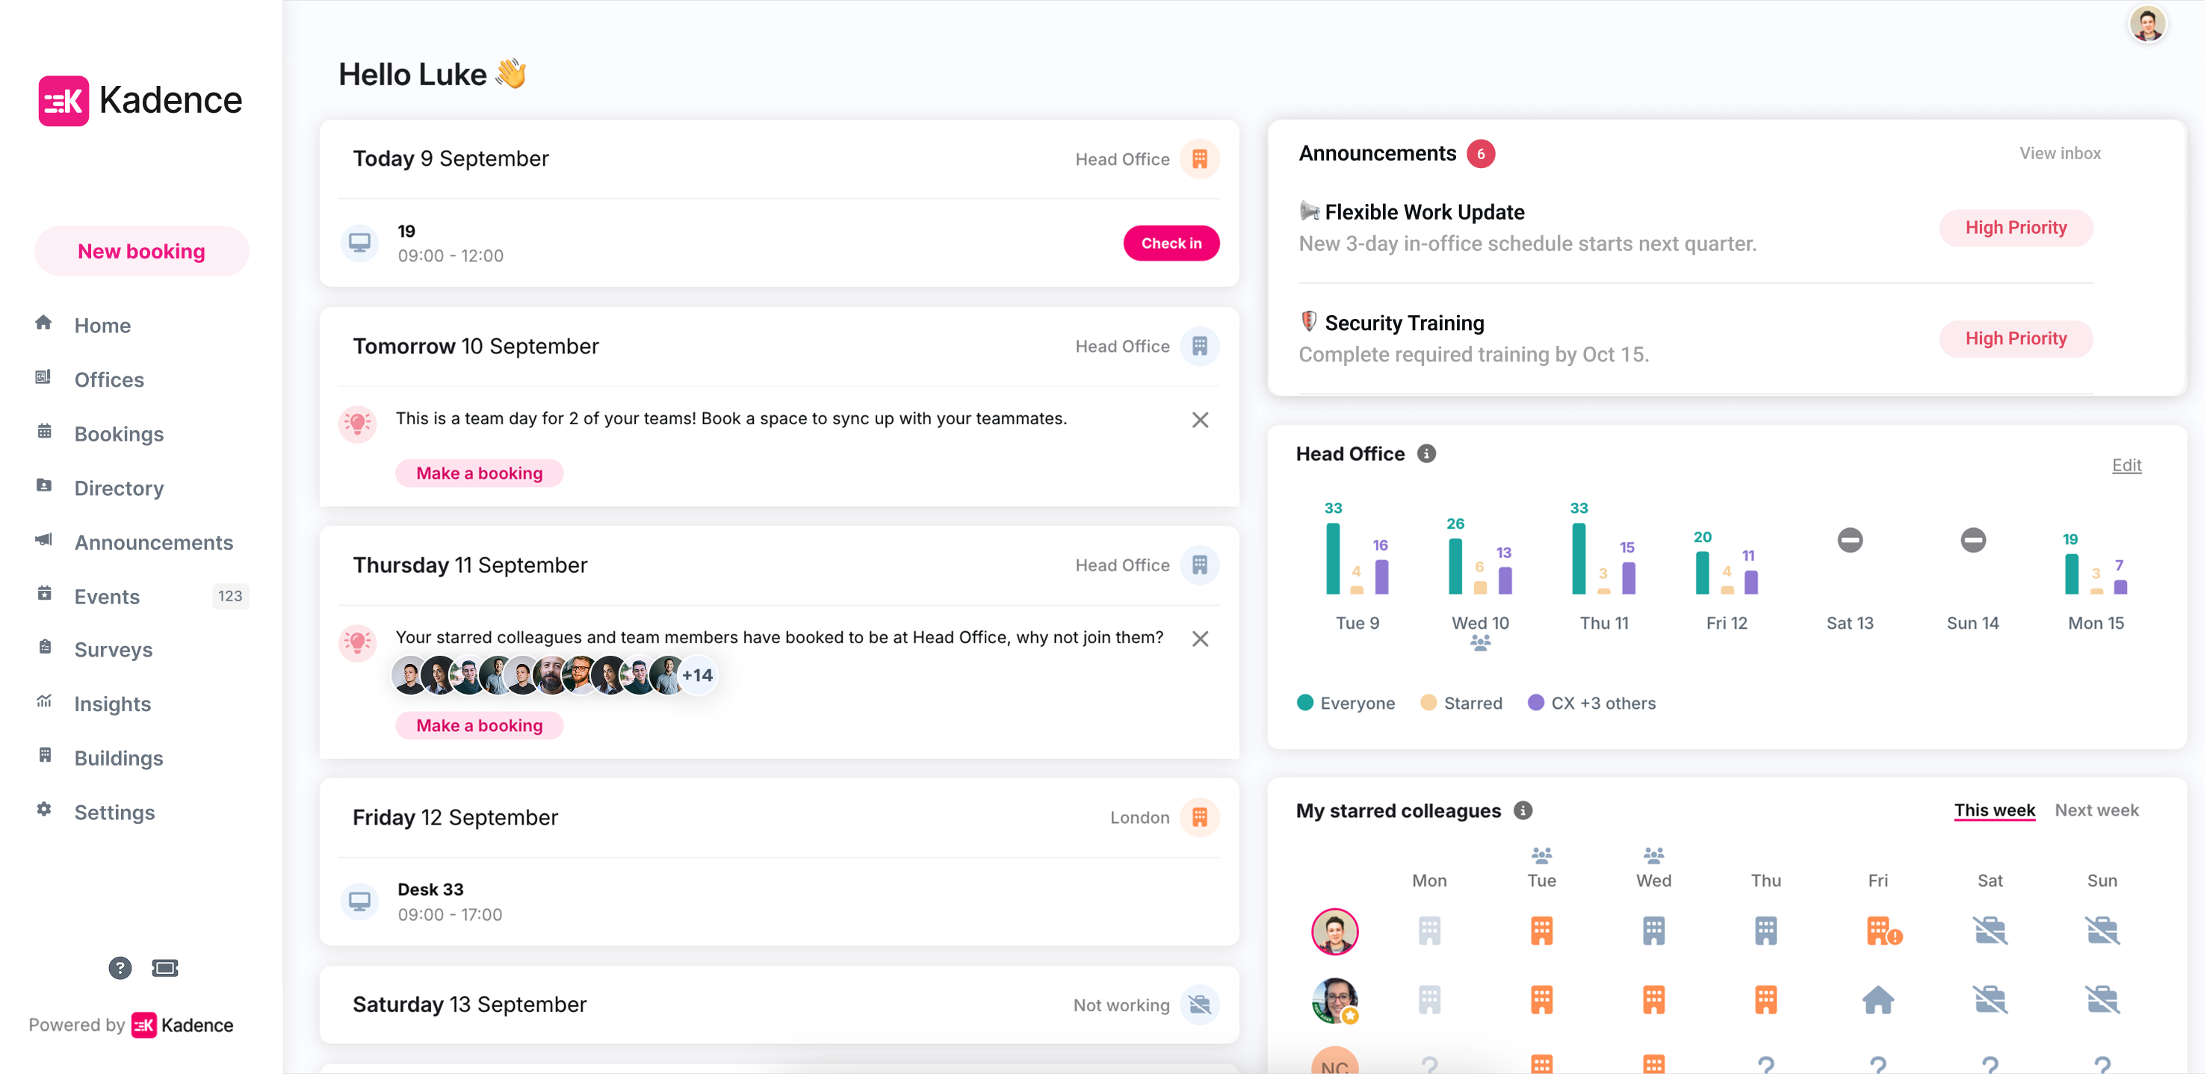Open user profile avatar at top right
Image resolution: width=2207 pixels, height=1074 pixels.
(2147, 24)
